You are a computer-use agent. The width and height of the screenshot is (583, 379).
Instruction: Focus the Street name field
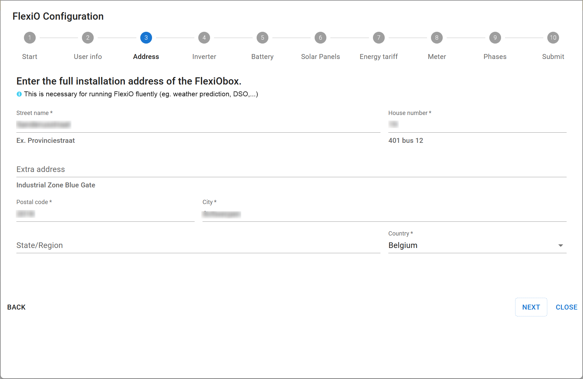[x=198, y=125]
